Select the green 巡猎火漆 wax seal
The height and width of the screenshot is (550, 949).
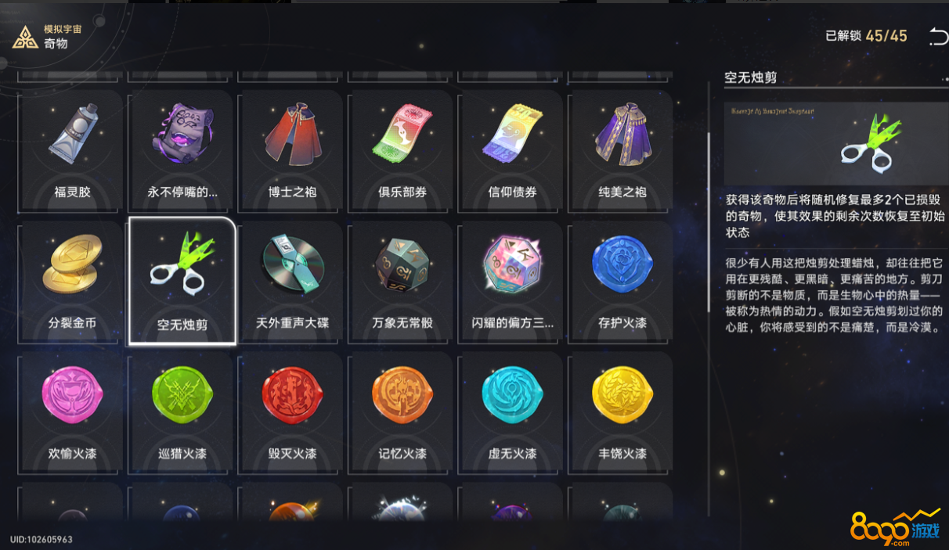182,412
